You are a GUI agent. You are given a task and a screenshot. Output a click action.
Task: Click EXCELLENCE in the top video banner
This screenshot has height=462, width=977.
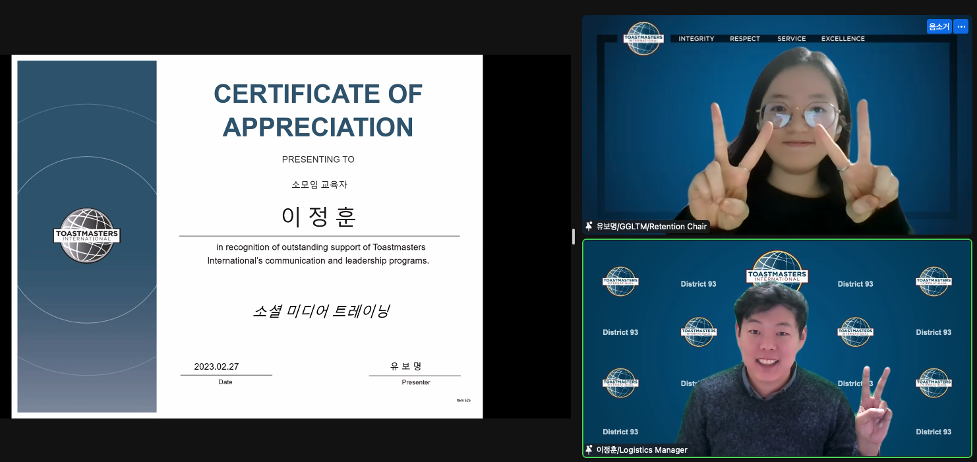pos(843,39)
